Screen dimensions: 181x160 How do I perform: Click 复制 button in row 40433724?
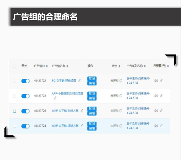coord(92,124)
